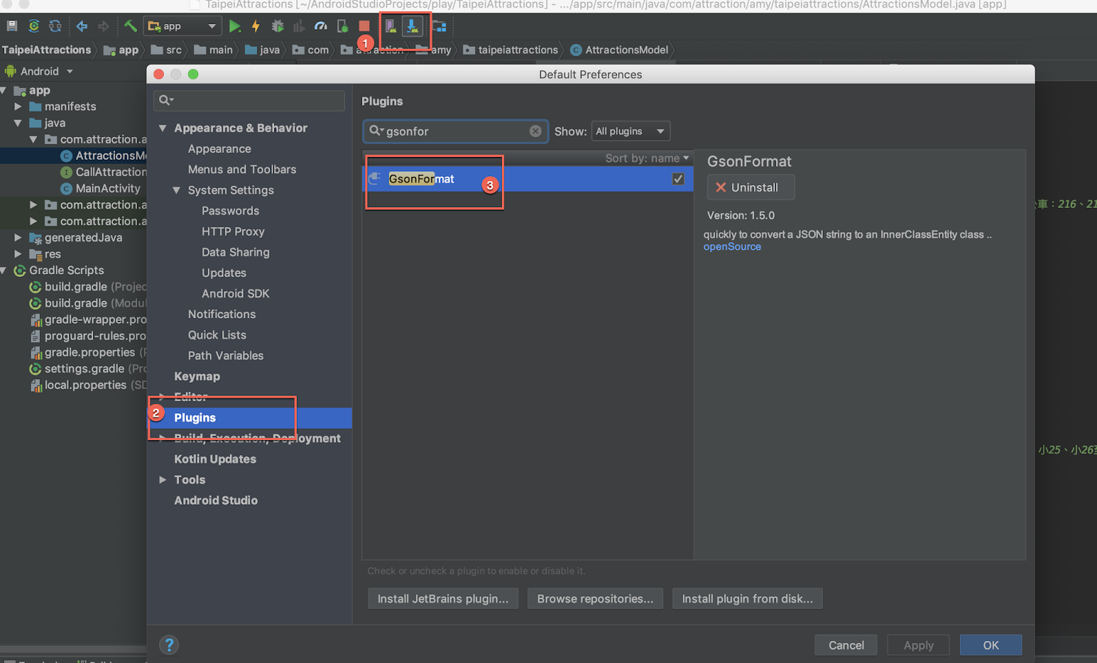This screenshot has height=663, width=1097.
Task: Uncheck the GsonFormat plugin checkbox
Action: pos(678,179)
